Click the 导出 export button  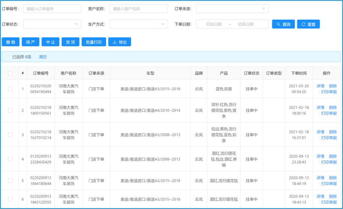click(x=119, y=42)
